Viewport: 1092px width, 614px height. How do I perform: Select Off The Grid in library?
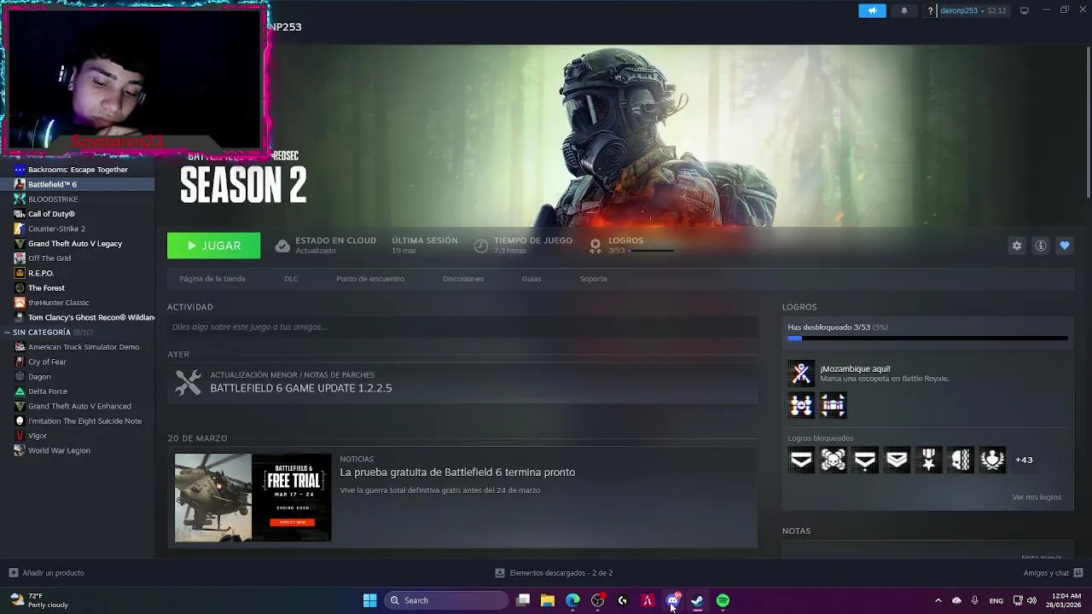[78, 258]
